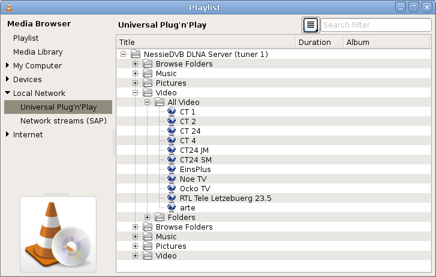Select the My Computer label
436x277 pixels.
coord(37,65)
